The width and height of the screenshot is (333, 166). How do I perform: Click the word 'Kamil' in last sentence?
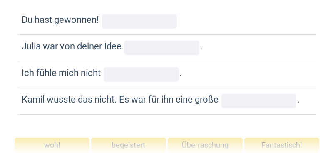pyautogui.click(x=32, y=100)
